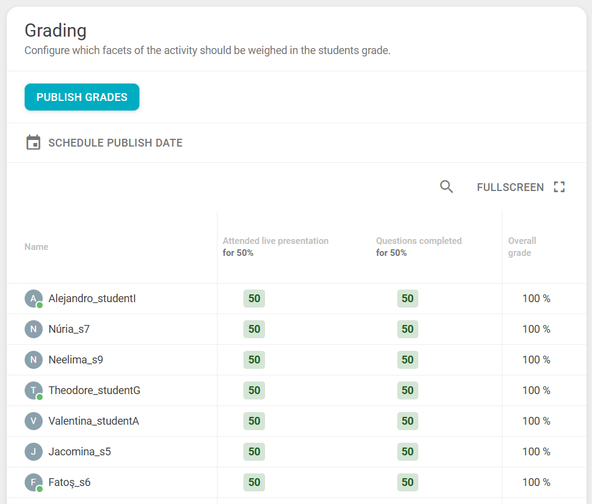
Task: Click Núria_s7 questions completed score
Action: [407, 329]
